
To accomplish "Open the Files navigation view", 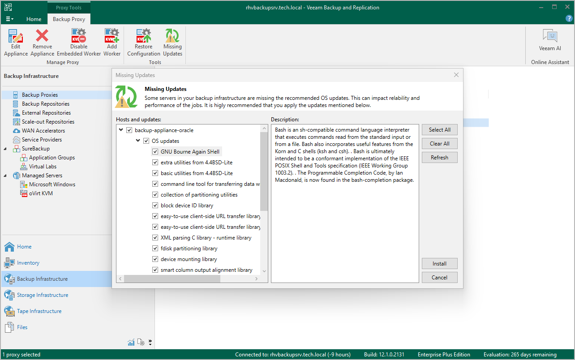I will click(22, 327).
